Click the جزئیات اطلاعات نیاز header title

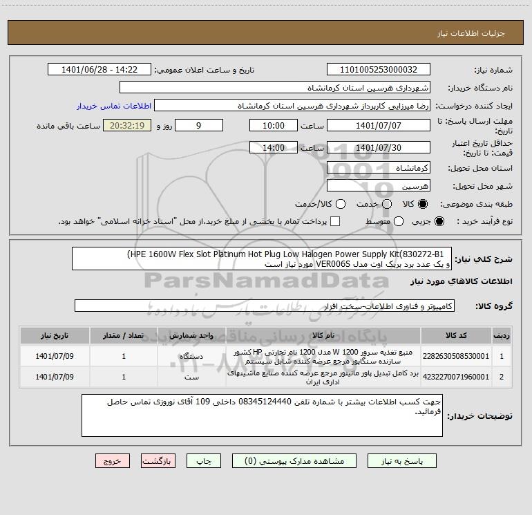point(471,33)
